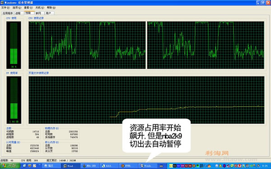Click the CPU usage bar gauge
Screen dimensions: 271x169
pyautogui.click(x=14, y=45)
